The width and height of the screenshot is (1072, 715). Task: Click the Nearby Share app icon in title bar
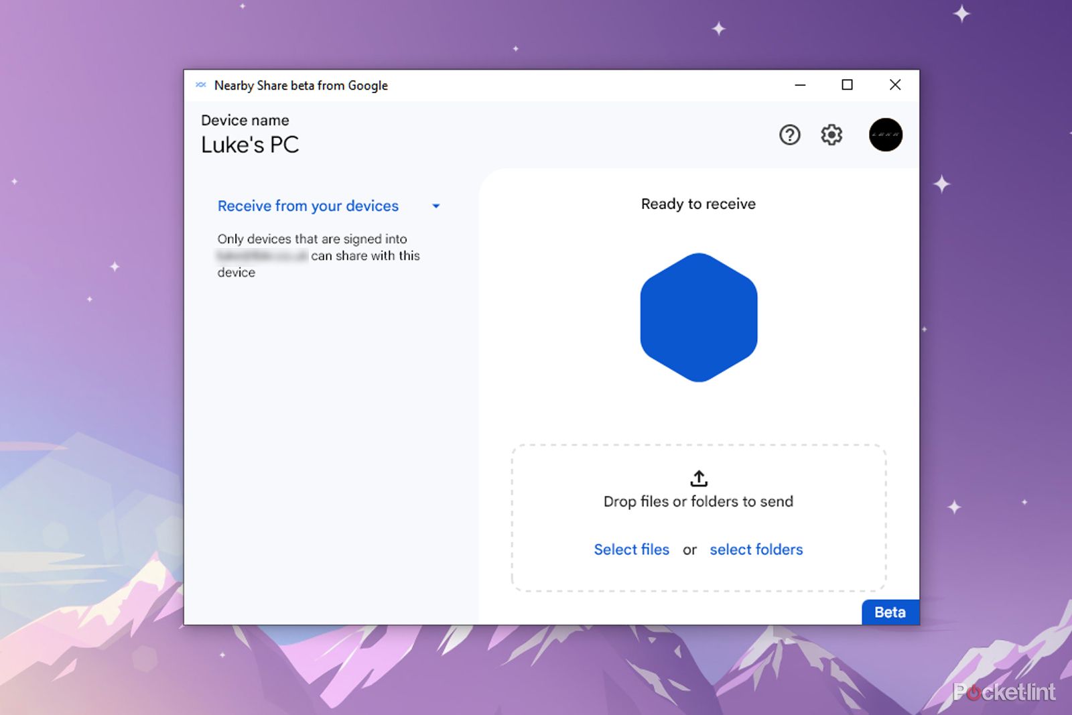click(200, 85)
